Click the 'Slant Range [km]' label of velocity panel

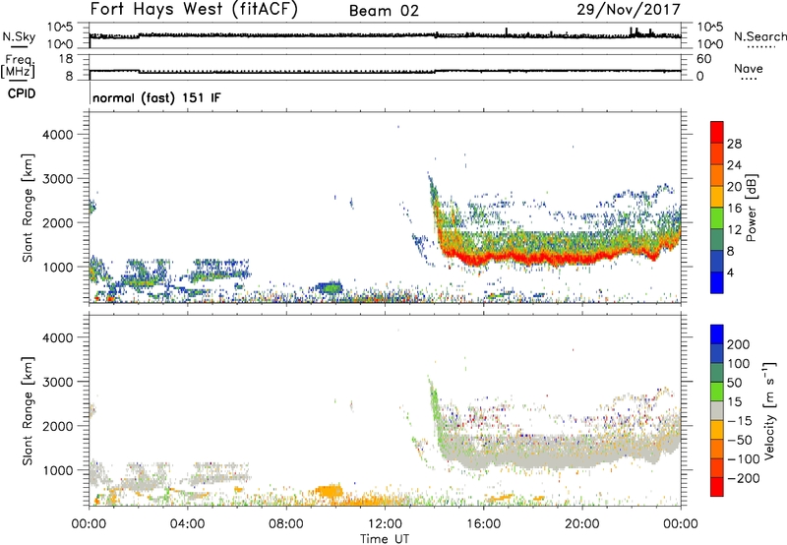tap(28, 411)
